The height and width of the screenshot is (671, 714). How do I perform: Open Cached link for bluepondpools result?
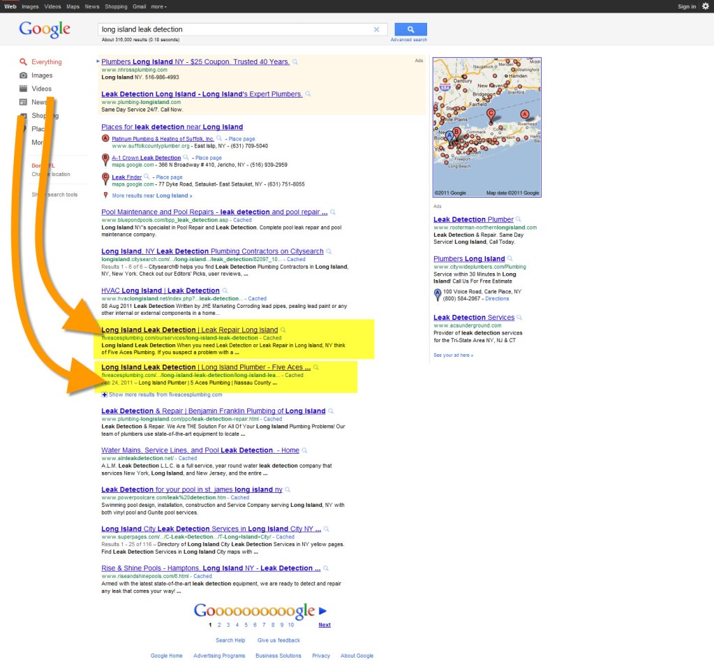click(242, 220)
